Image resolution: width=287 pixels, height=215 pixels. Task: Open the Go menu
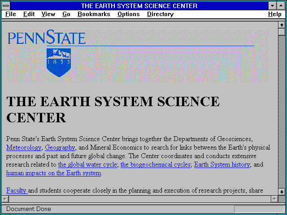[x=66, y=14]
